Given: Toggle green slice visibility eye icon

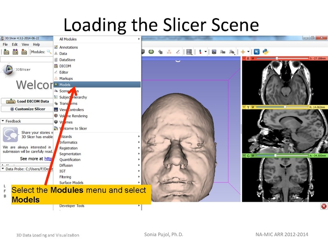Looking at the screenshot, I should (253, 156).
